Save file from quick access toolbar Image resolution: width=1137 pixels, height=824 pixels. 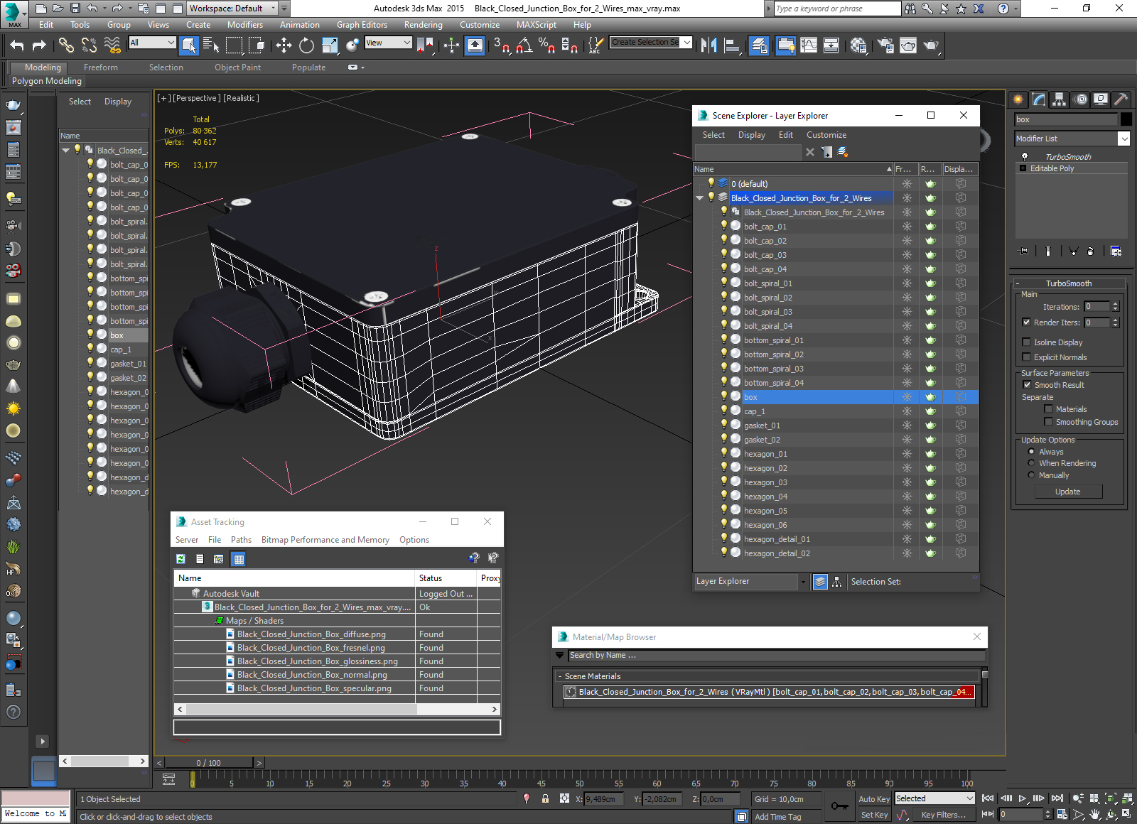click(75, 9)
